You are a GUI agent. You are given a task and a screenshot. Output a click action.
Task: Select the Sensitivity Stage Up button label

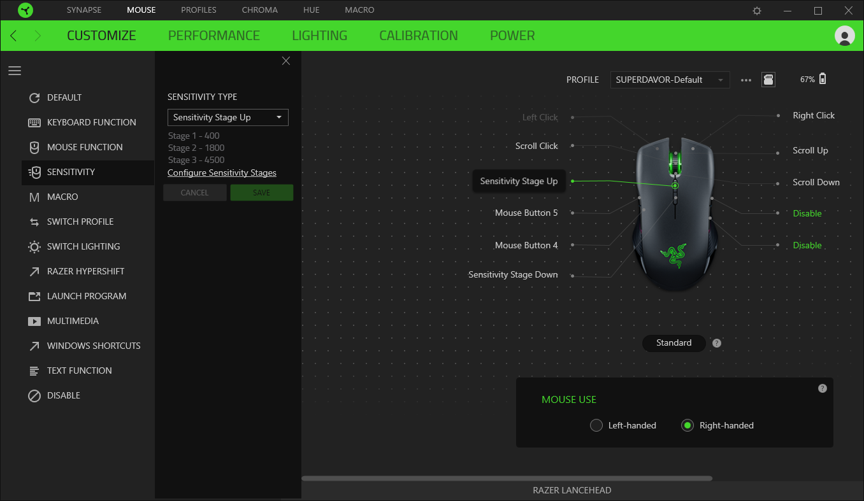(x=519, y=181)
